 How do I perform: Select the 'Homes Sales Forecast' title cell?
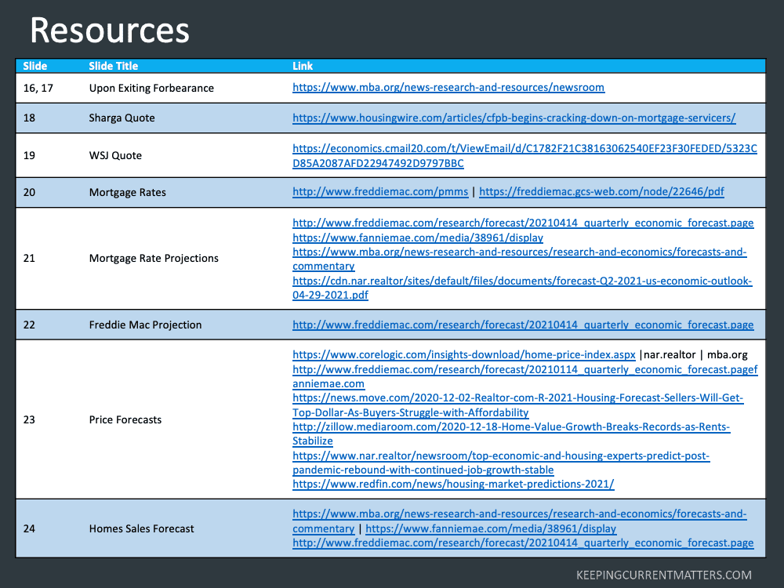[x=141, y=528]
